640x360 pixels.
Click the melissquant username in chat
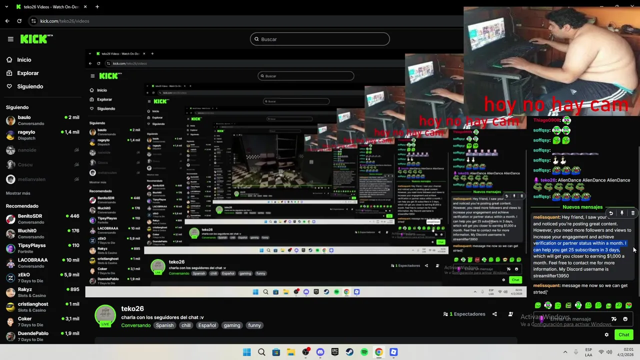point(546,217)
